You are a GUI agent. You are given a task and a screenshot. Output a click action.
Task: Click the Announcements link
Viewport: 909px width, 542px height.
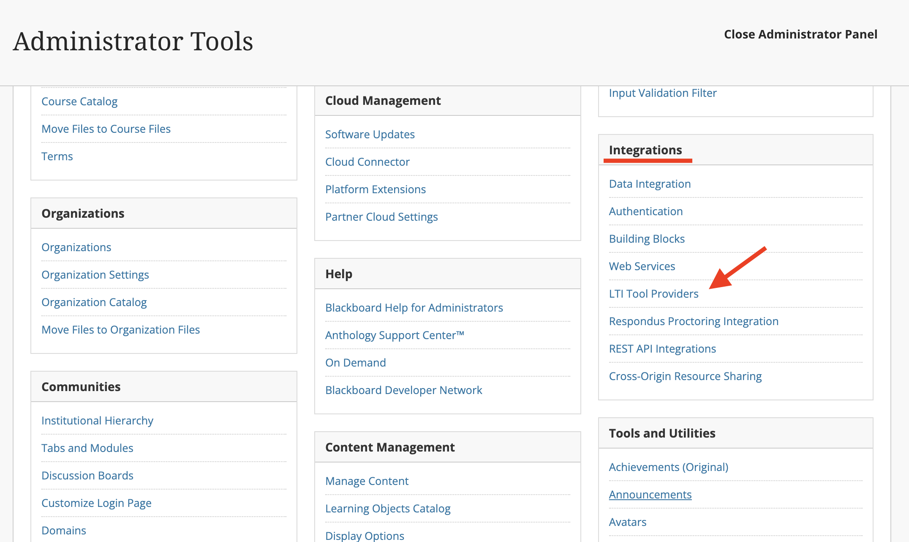pyautogui.click(x=650, y=495)
